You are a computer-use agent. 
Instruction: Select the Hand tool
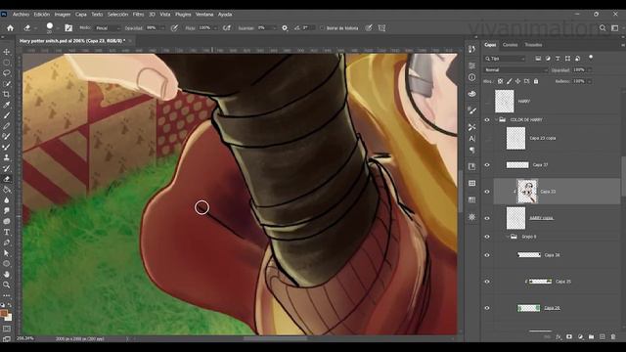pos(7,274)
